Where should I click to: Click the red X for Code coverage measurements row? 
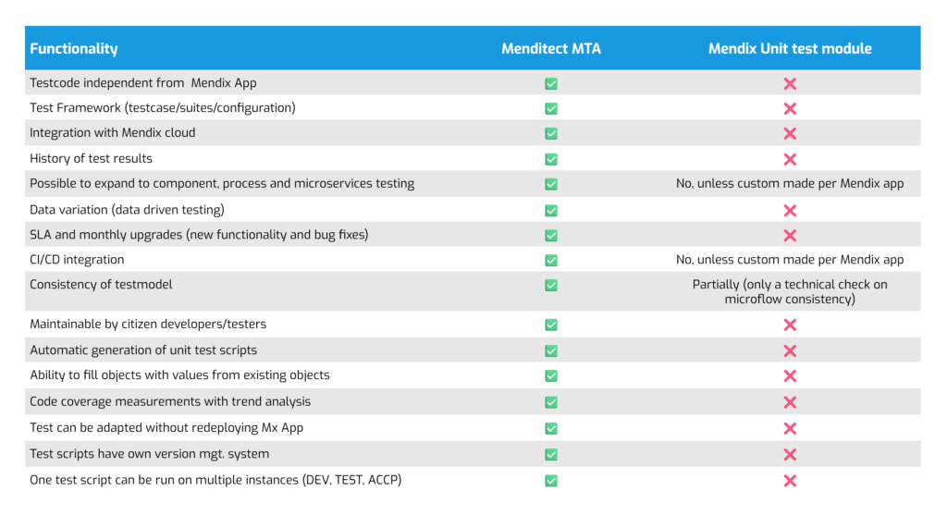point(790,402)
